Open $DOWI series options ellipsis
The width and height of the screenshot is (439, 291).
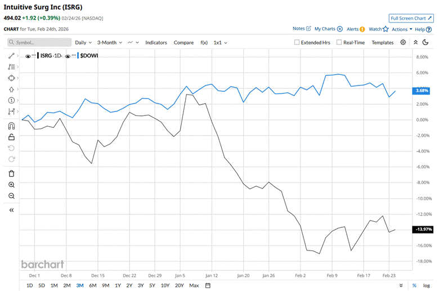(74, 55)
